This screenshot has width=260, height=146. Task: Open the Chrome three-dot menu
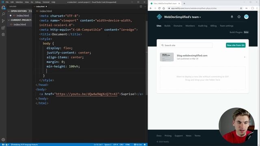tap(257, 8)
